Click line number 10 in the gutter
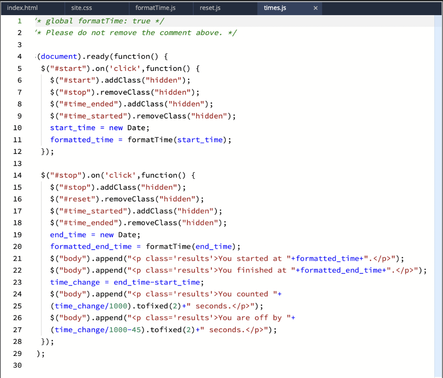This screenshot has height=378, width=443. tap(17, 128)
